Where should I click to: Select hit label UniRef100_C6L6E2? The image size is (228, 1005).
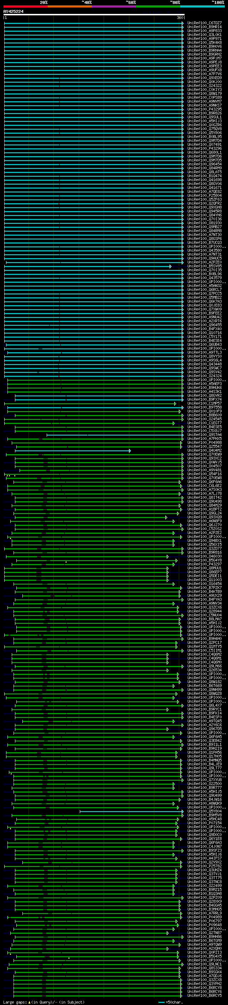pyautogui.click(x=204, y=486)
